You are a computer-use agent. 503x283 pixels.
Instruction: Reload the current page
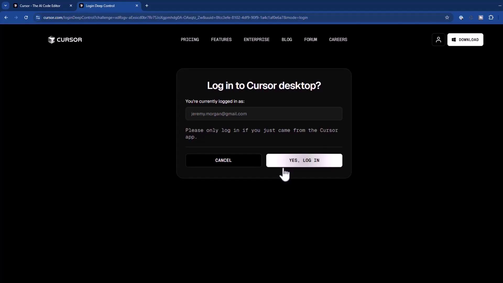point(26,18)
